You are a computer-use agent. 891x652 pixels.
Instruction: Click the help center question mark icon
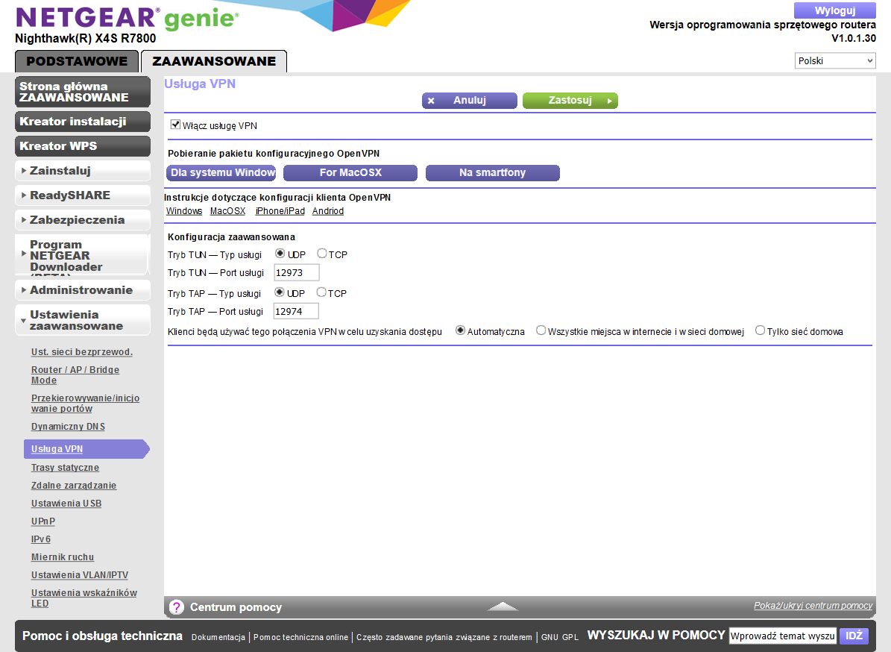click(177, 607)
